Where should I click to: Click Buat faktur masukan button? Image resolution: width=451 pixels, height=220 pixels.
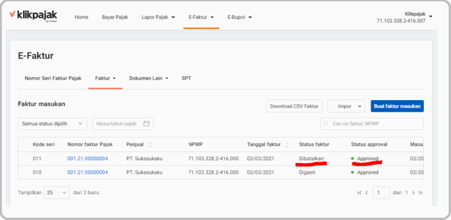coord(397,106)
